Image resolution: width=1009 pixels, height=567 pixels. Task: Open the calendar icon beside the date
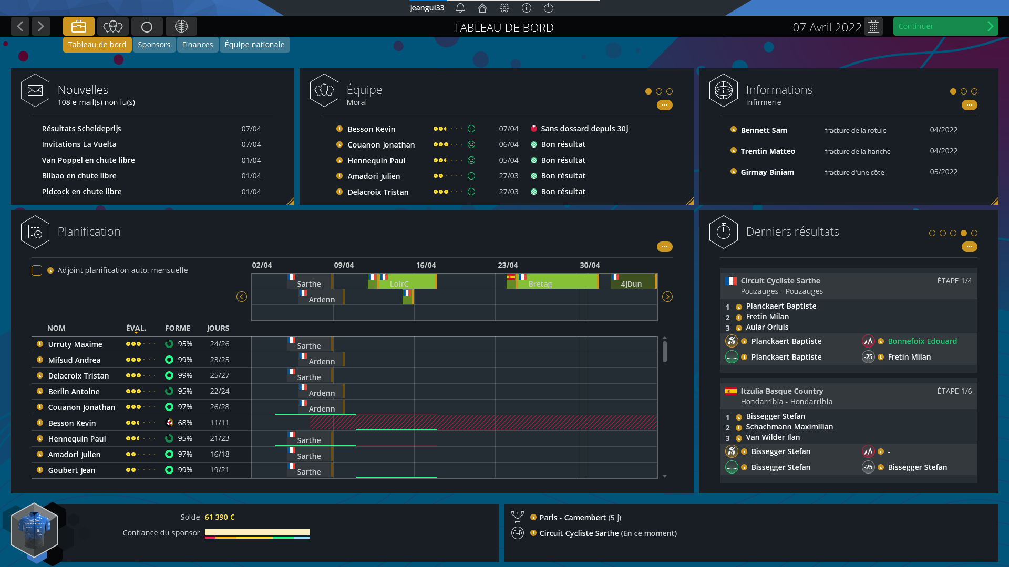coord(873,26)
